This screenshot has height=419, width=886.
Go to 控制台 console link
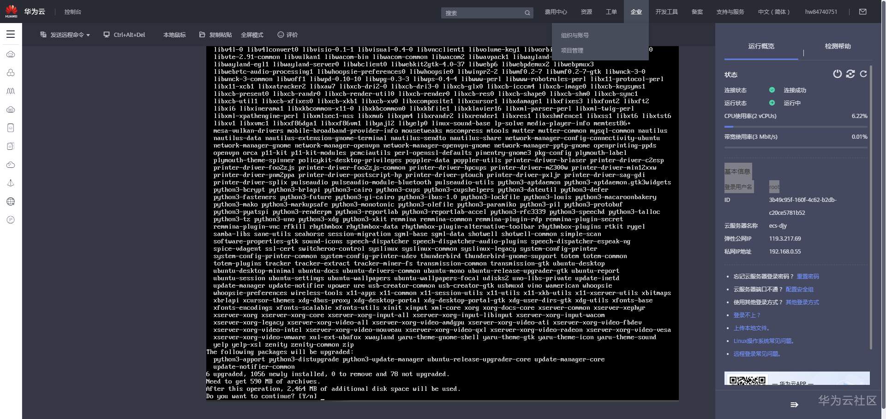click(73, 12)
